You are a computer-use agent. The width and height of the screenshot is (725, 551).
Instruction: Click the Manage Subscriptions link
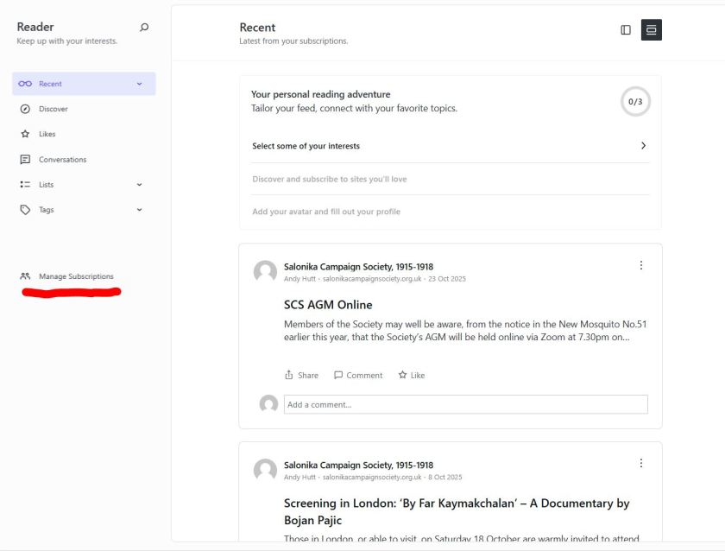(x=75, y=276)
